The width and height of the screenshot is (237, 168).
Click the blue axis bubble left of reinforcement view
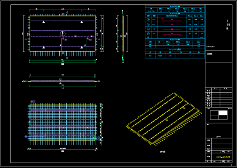pyautogui.click(x=26, y=136)
